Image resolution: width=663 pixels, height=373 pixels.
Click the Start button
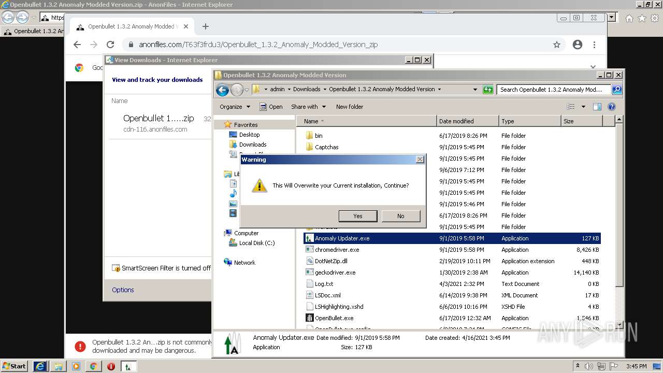(14, 366)
